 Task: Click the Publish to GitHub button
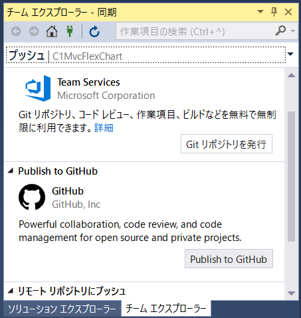coord(229,259)
